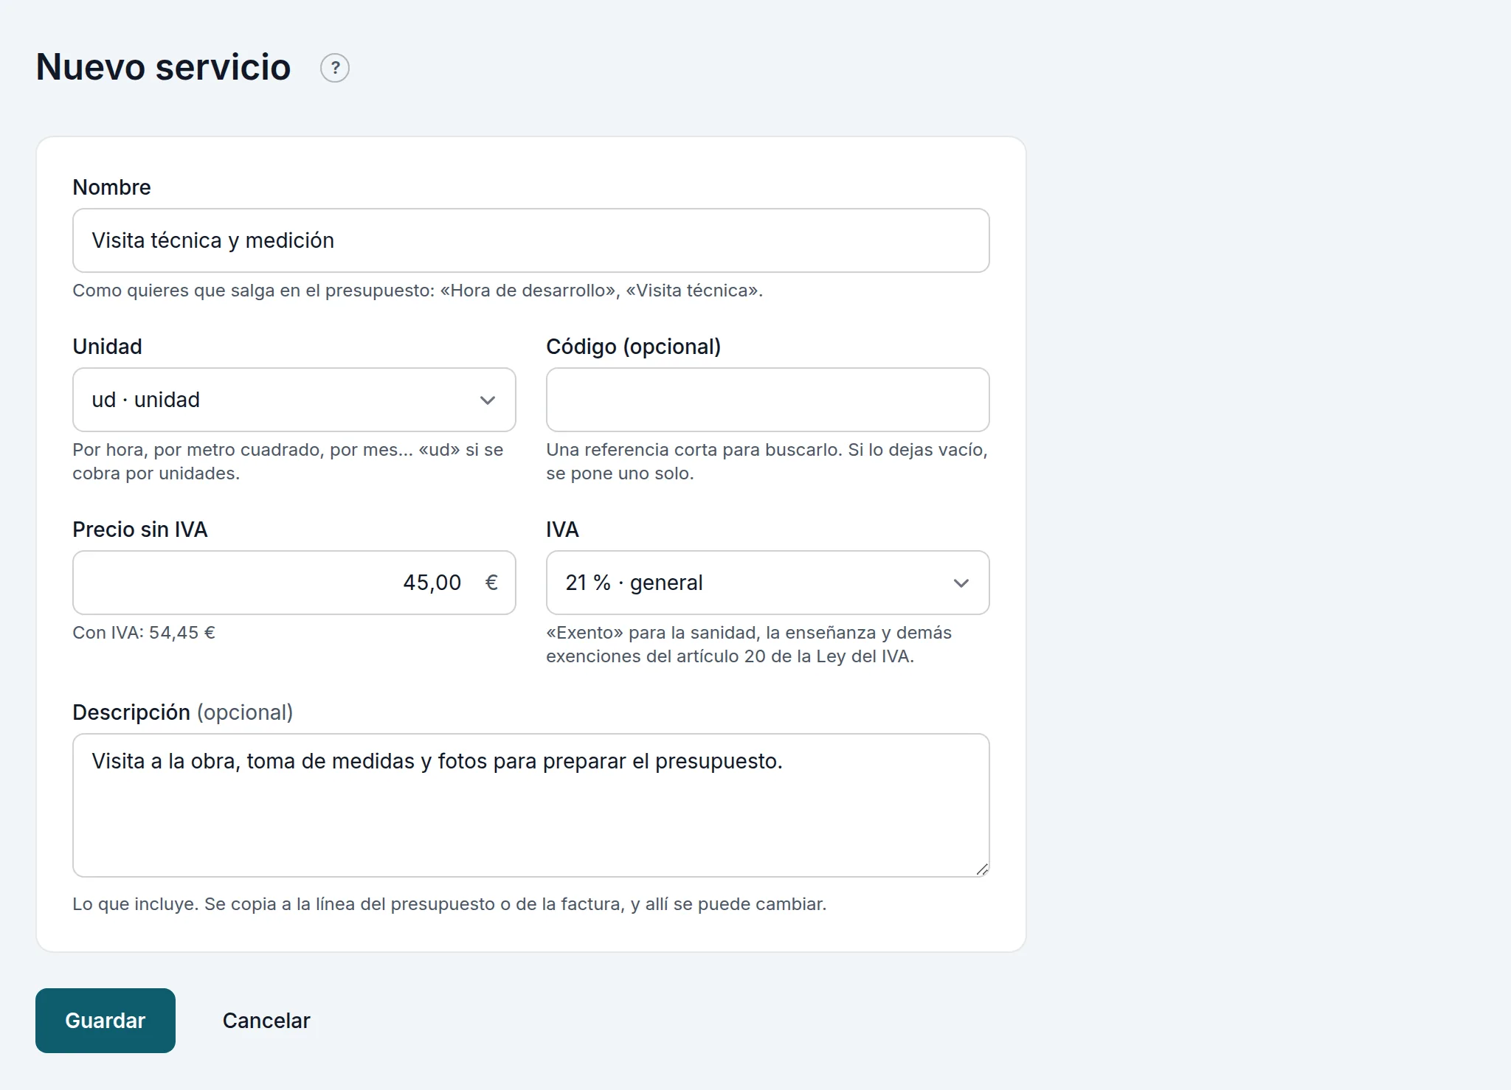The width and height of the screenshot is (1511, 1090).
Task: Click the 'Precio sin IVA' label
Action: click(x=140, y=530)
